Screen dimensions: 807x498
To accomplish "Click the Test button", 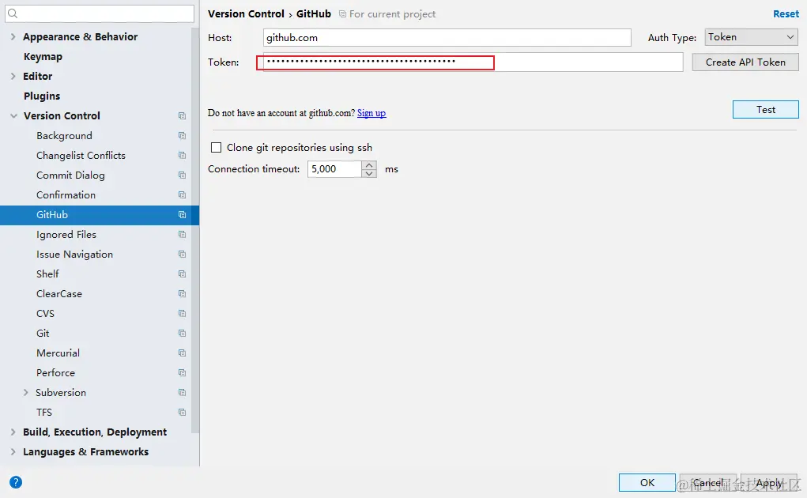I will click(766, 110).
